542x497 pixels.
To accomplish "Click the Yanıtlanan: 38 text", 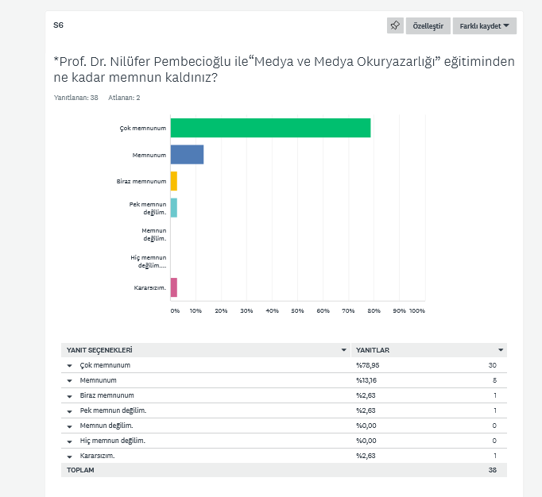I will (x=75, y=98).
